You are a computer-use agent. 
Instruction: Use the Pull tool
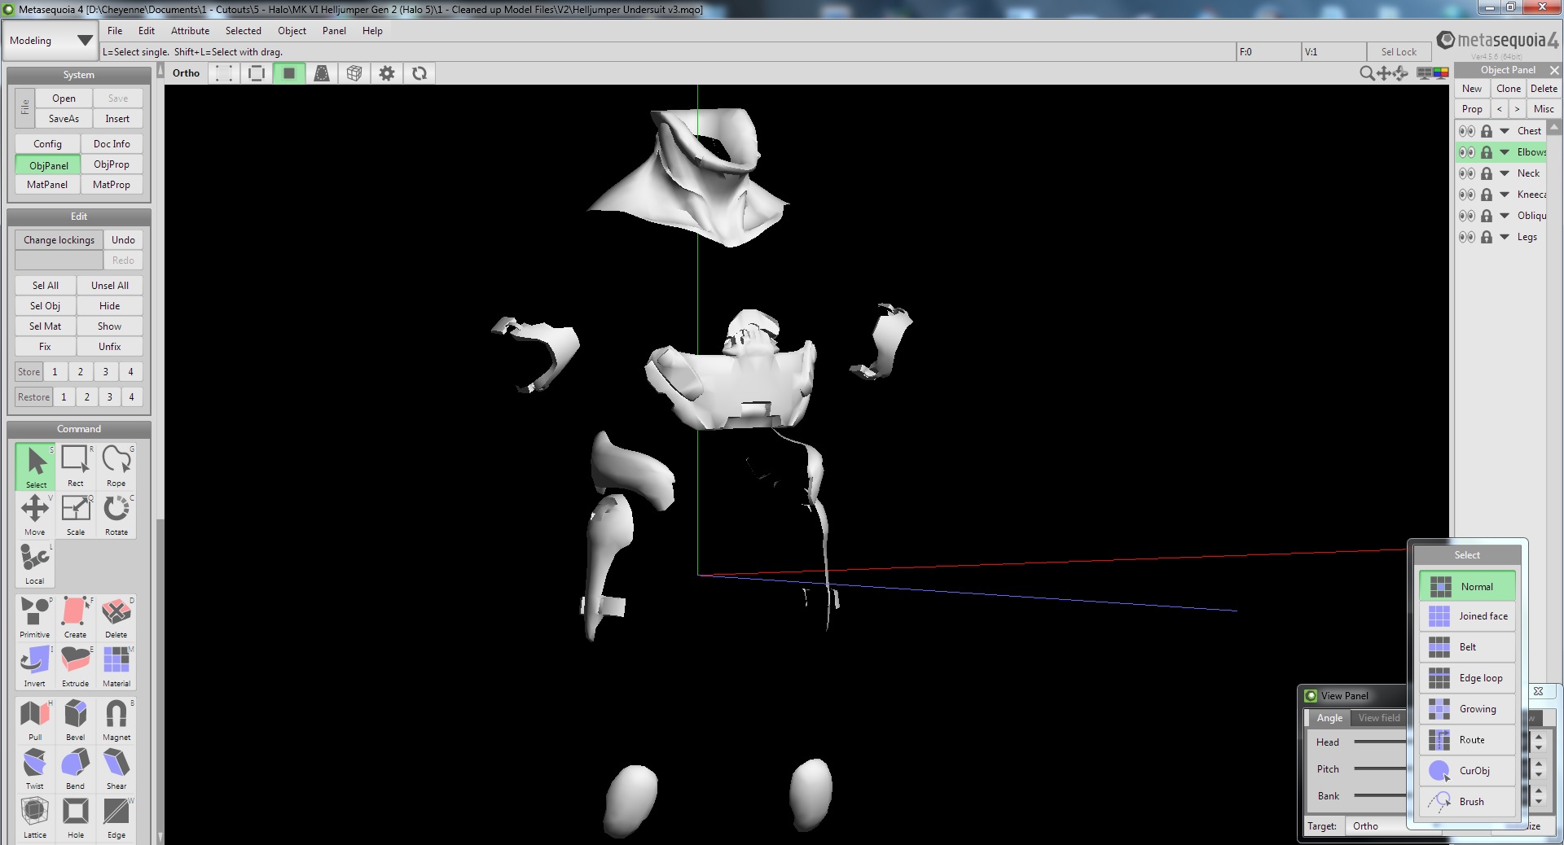[x=35, y=720]
